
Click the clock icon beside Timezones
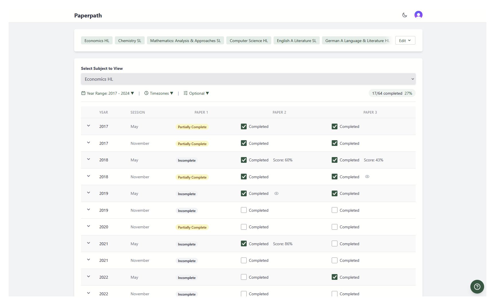click(146, 93)
